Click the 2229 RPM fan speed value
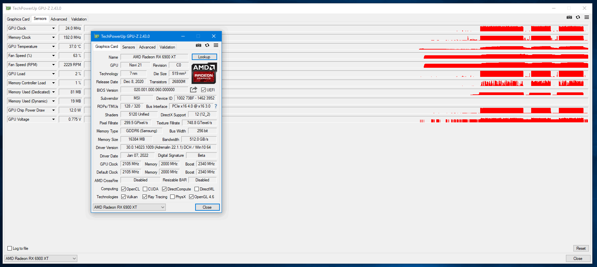This screenshot has height=267, width=597. click(x=71, y=65)
